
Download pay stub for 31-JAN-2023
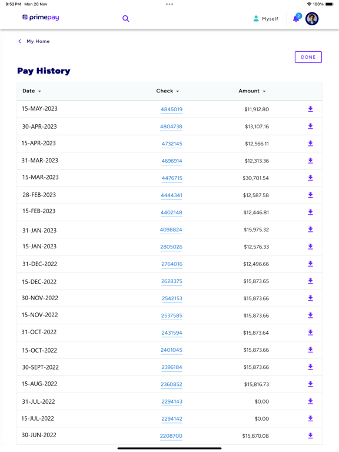(x=311, y=229)
